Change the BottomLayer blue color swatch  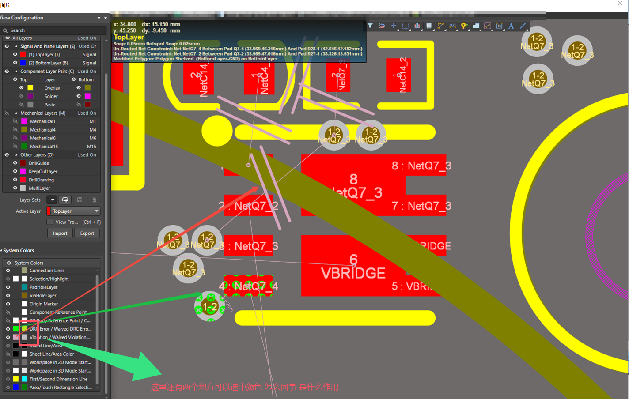point(23,63)
